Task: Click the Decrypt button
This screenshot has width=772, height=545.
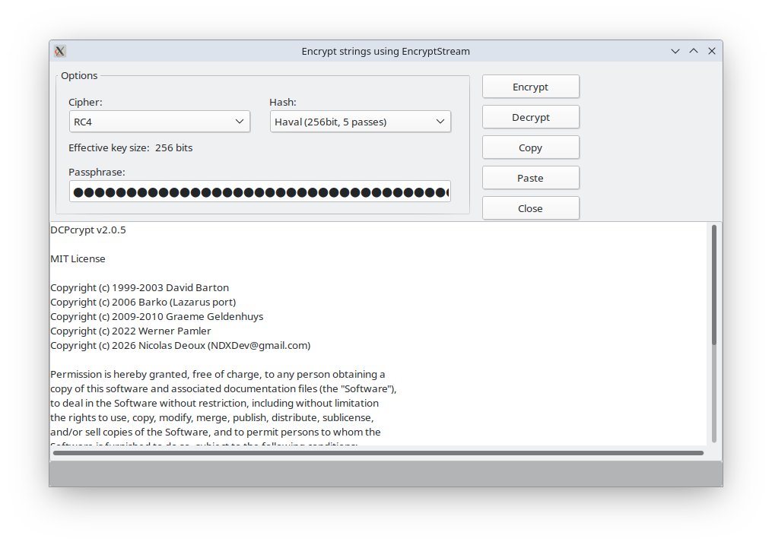Action: [x=531, y=118]
